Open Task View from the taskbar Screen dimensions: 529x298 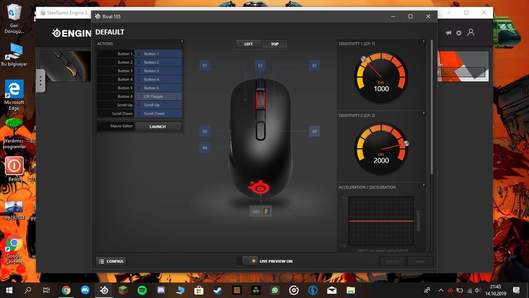pyautogui.click(x=46, y=290)
